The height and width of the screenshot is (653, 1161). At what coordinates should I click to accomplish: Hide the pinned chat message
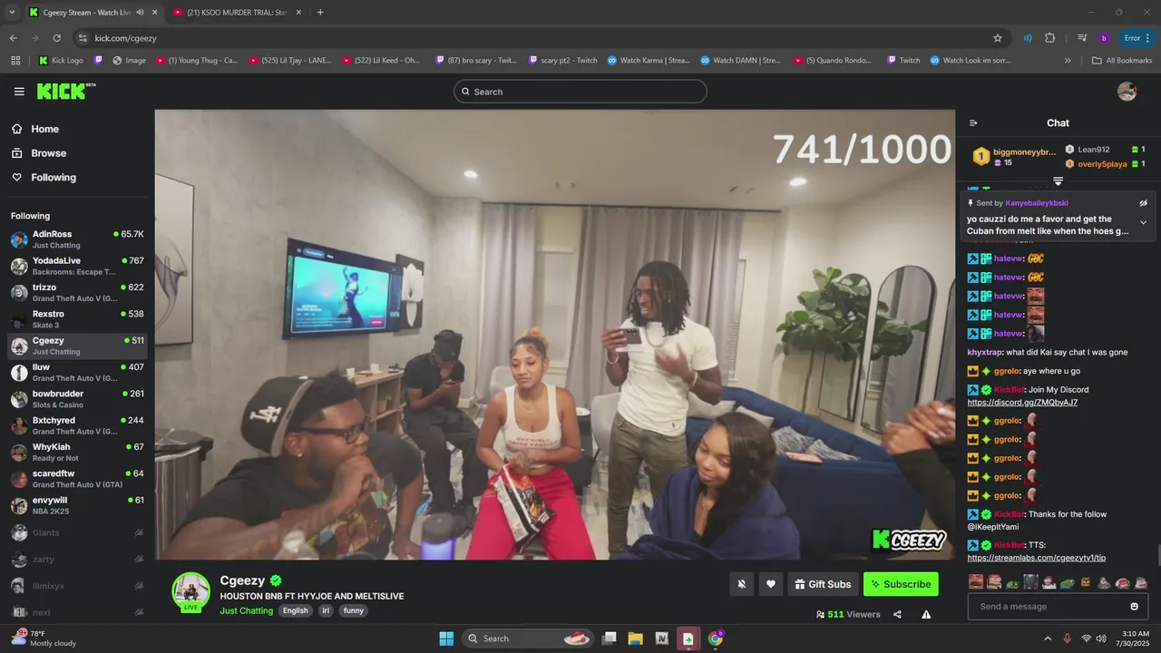pos(1143,203)
